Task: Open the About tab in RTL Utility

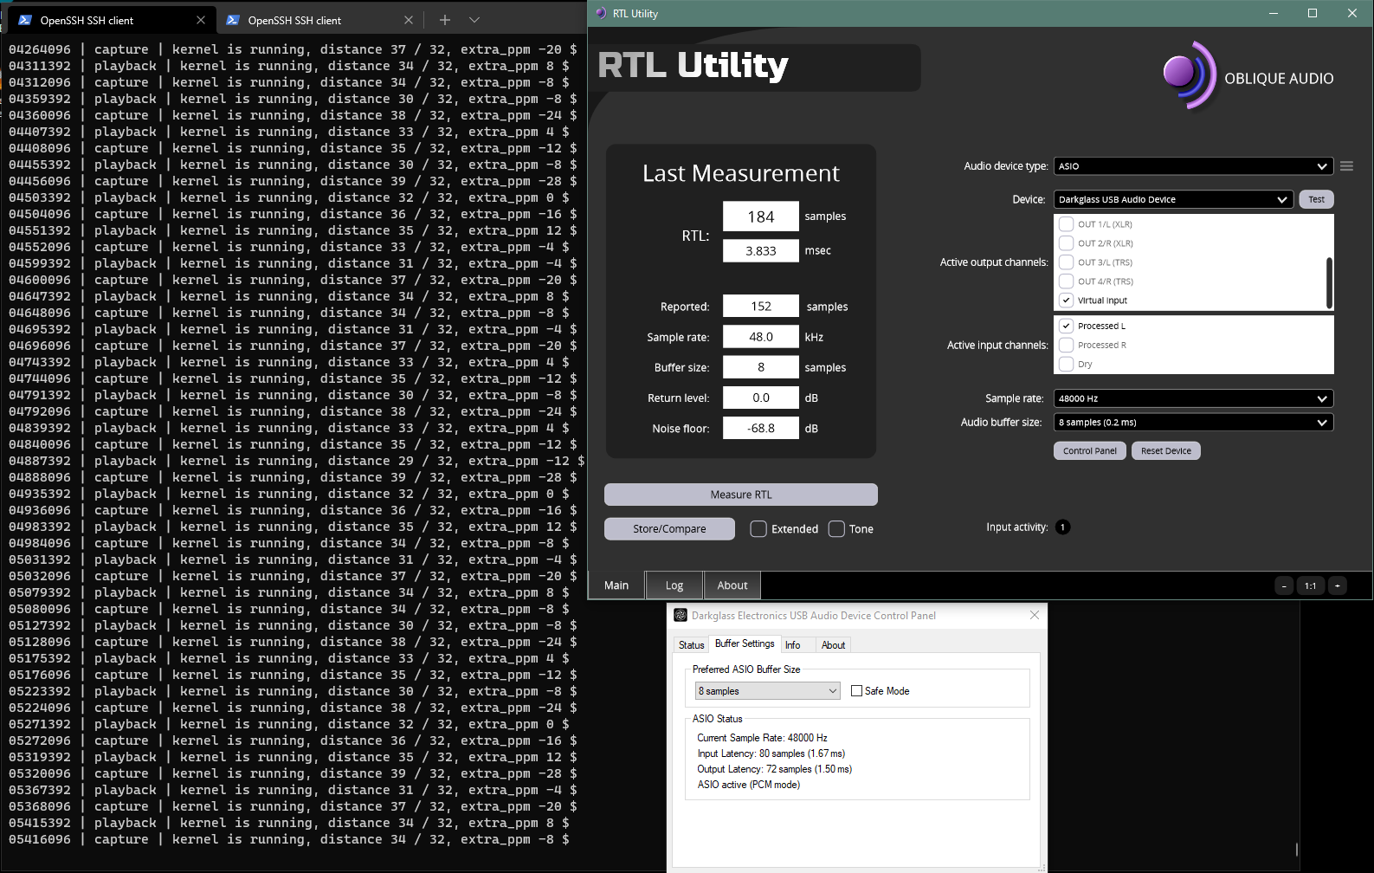Action: (732, 585)
